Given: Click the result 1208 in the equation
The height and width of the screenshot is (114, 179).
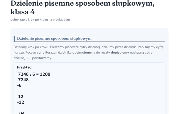Looking at the screenshot, I should point(45,74).
